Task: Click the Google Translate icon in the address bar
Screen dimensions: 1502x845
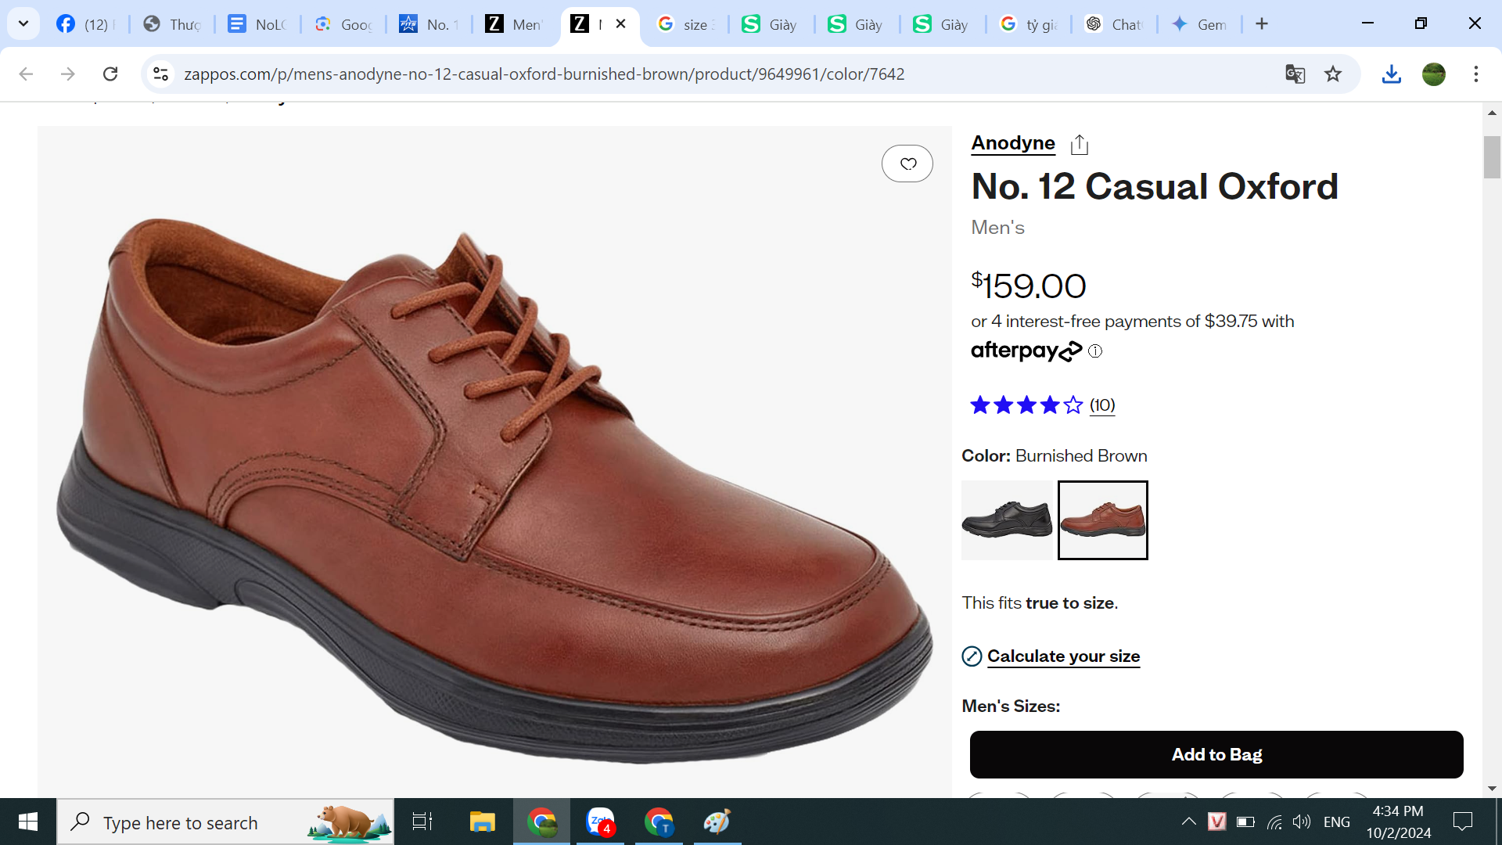Action: click(x=1295, y=74)
